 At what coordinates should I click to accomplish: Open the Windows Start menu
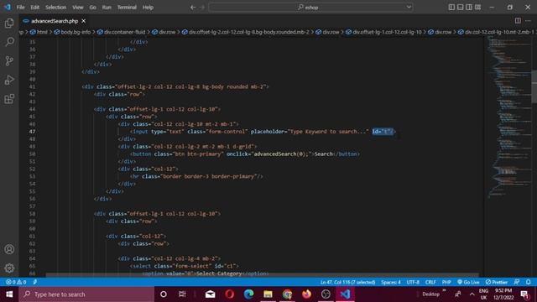pos(9,294)
